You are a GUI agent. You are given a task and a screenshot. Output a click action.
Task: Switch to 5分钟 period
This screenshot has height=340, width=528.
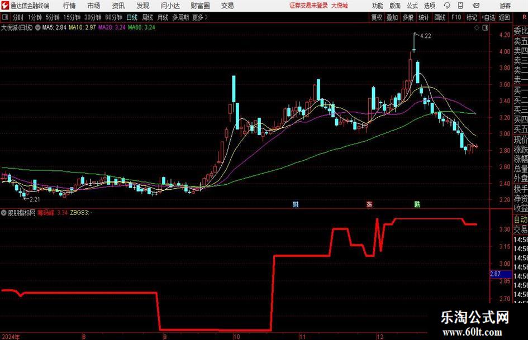click(x=53, y=17)
